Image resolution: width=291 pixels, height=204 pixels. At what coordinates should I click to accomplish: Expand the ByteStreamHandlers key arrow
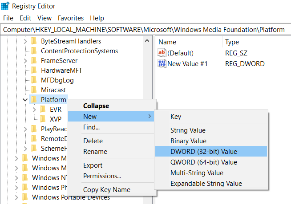(25, 41)
